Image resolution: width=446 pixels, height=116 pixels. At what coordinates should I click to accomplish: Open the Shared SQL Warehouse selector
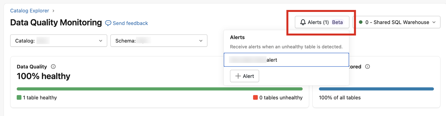(397, 22)
